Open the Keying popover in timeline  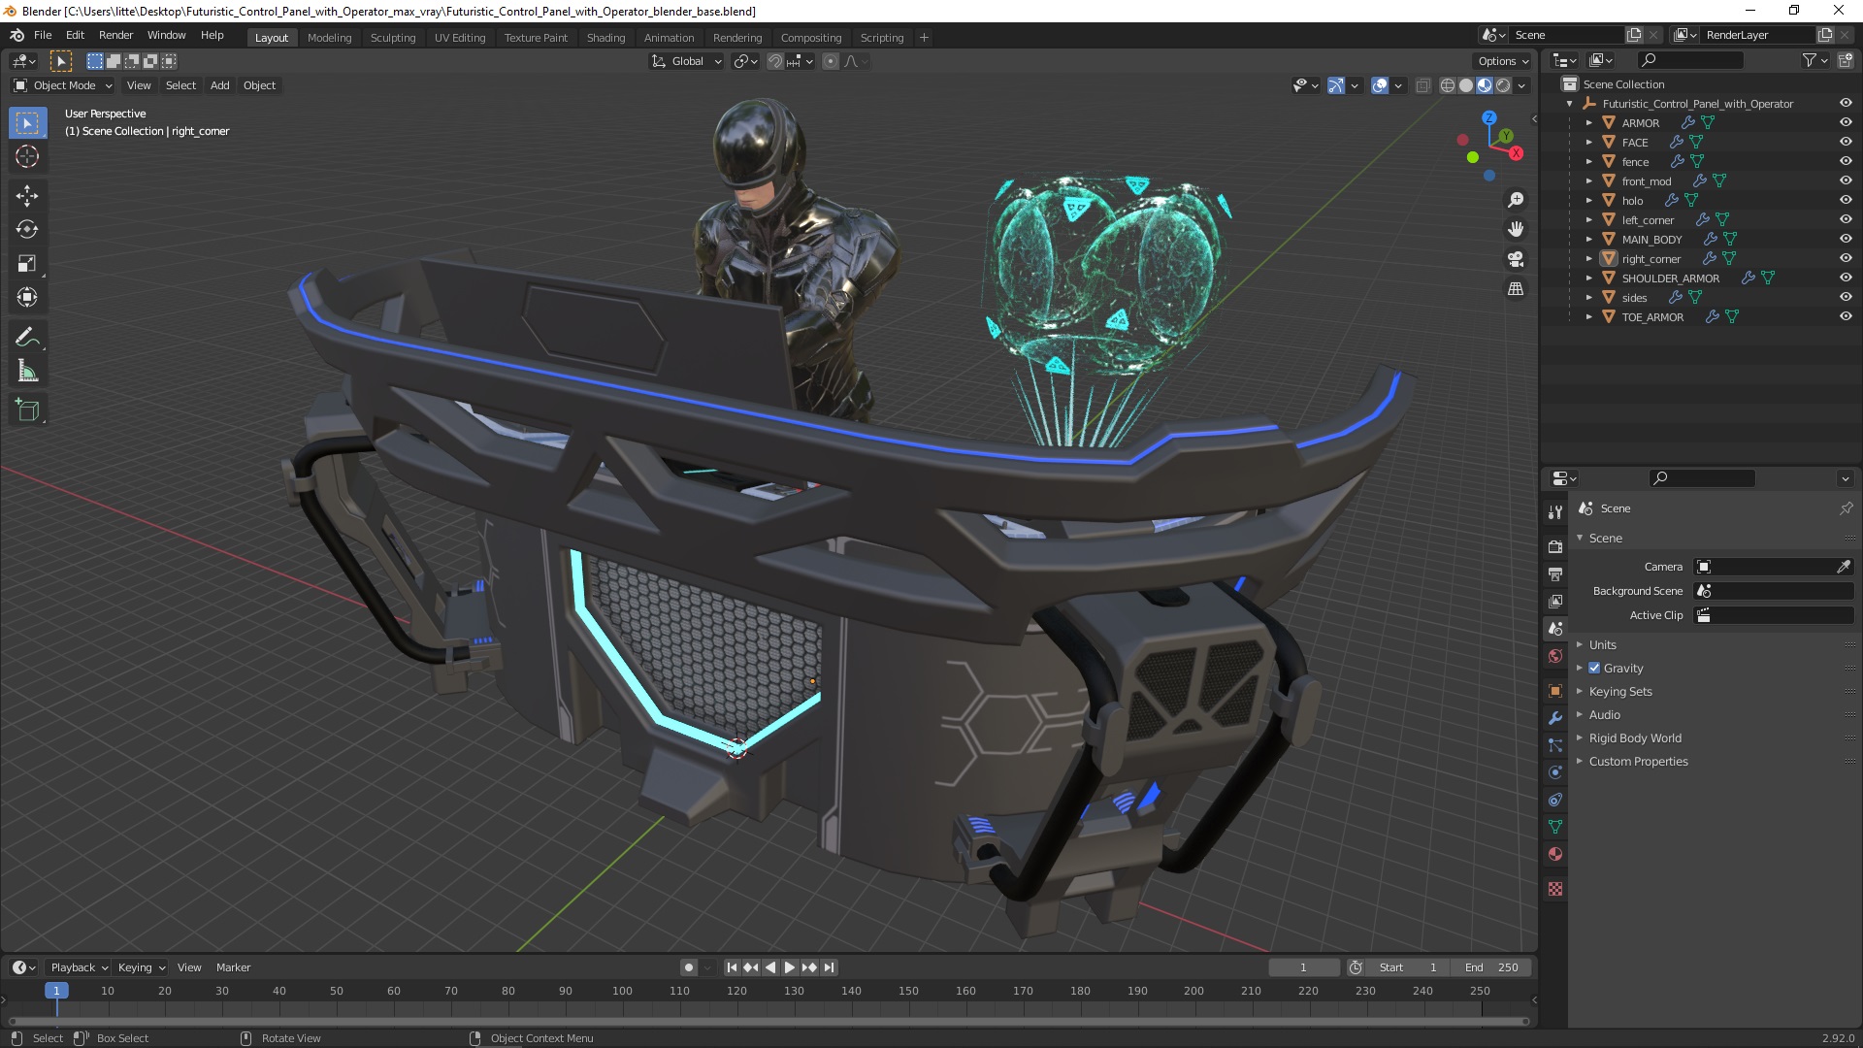[141, 967]
